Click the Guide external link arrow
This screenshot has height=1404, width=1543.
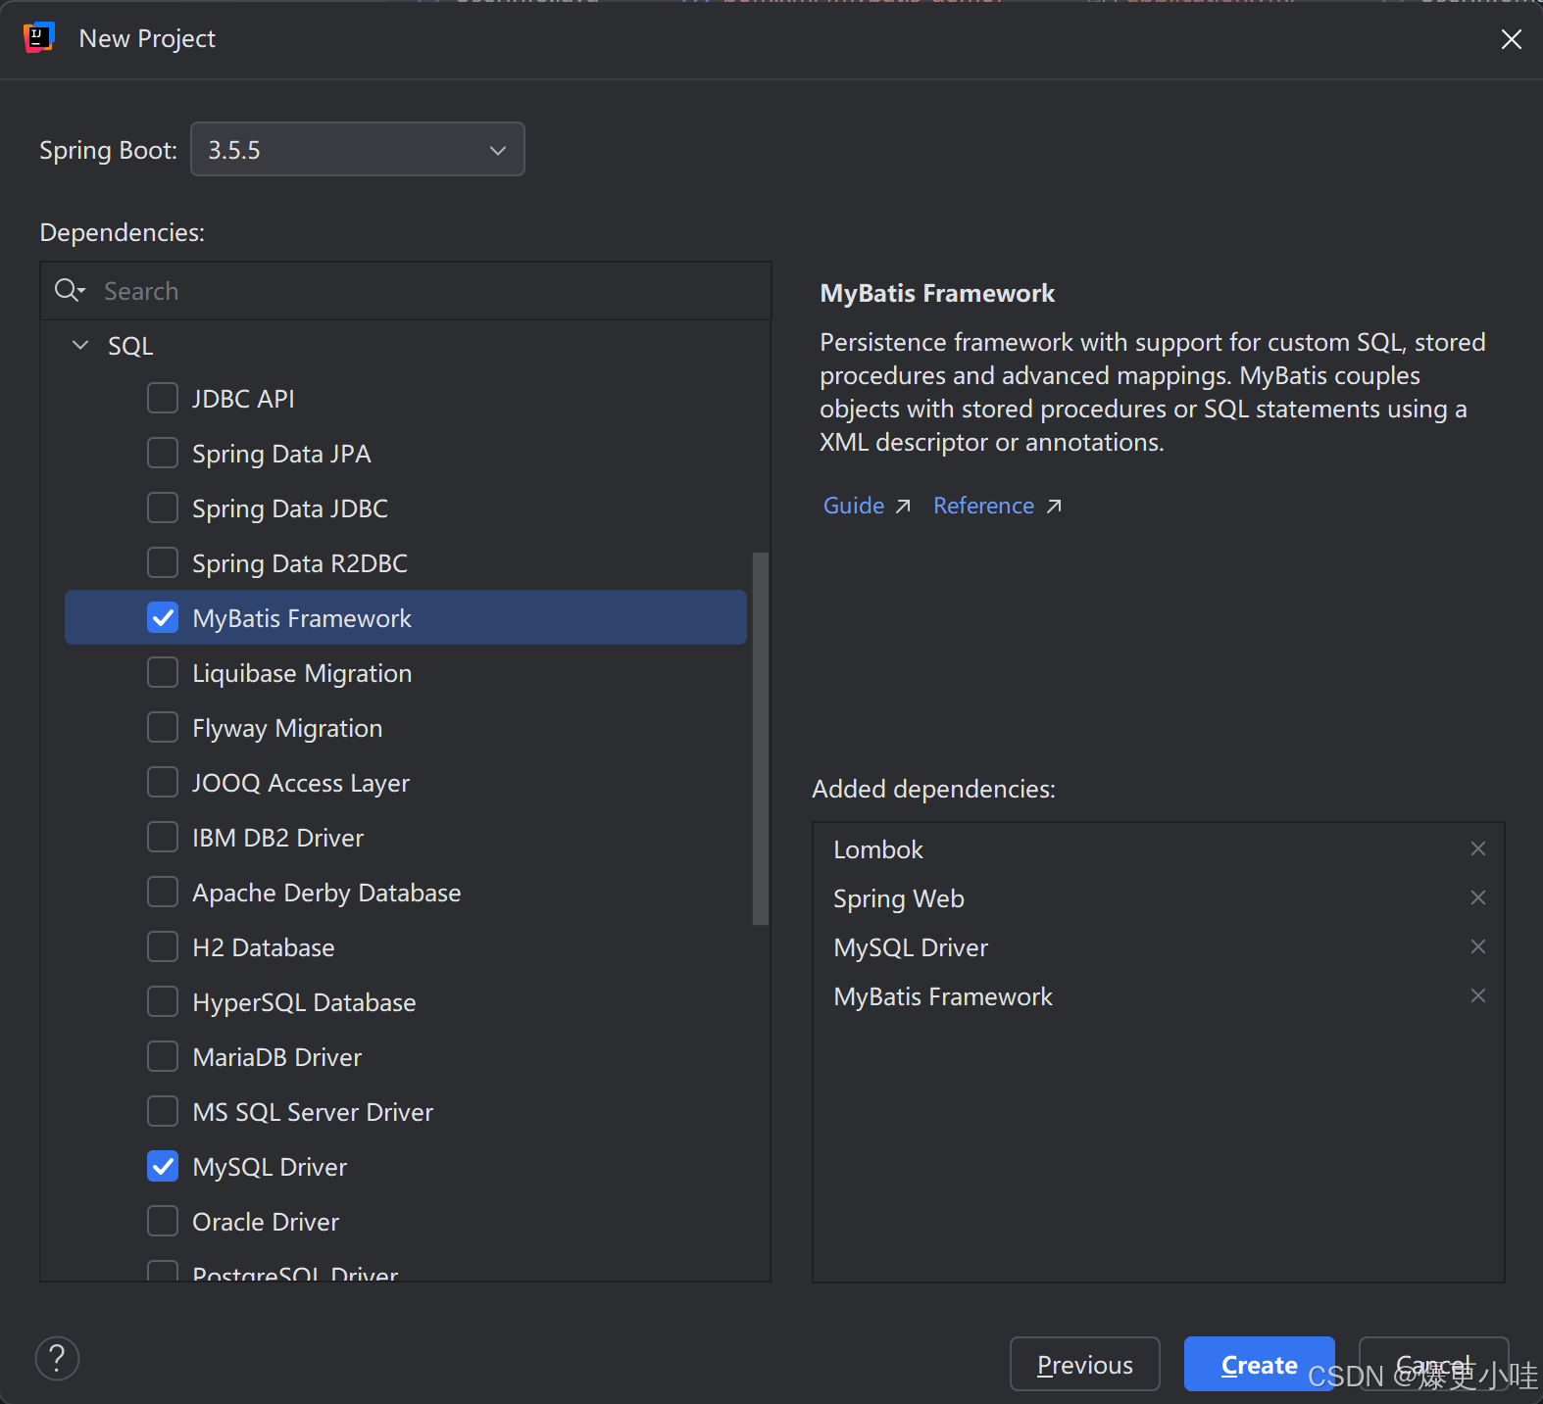click(903, 506)
